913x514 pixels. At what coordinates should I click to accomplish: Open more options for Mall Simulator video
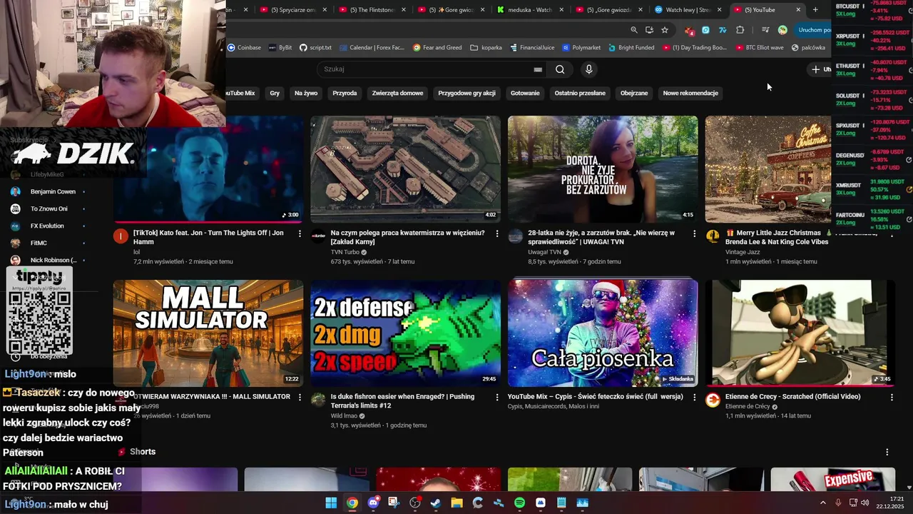click(x=300, y=397)
